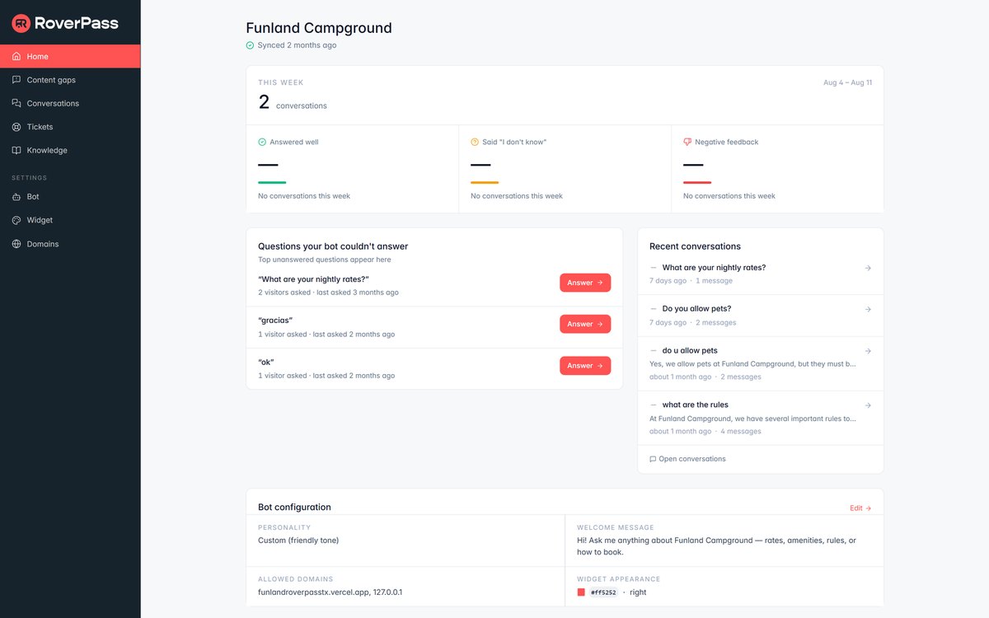Click the red Negative feedback bar

(697, 182)
